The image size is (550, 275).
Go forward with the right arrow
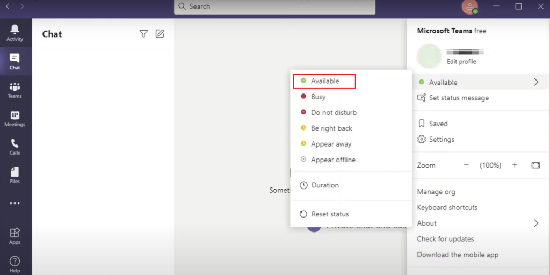coord(22,6)
